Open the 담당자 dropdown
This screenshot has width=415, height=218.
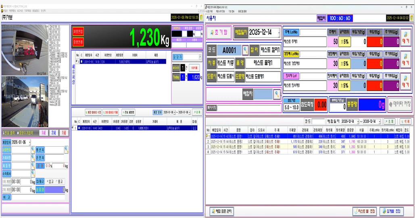(200, 57)
